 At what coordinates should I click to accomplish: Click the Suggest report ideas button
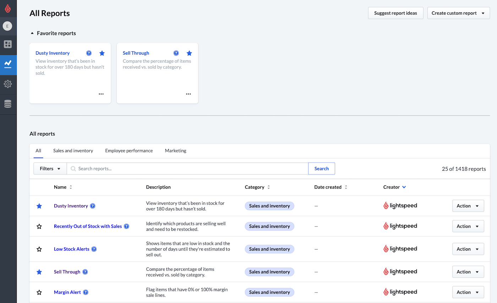(x=395, y=13)
